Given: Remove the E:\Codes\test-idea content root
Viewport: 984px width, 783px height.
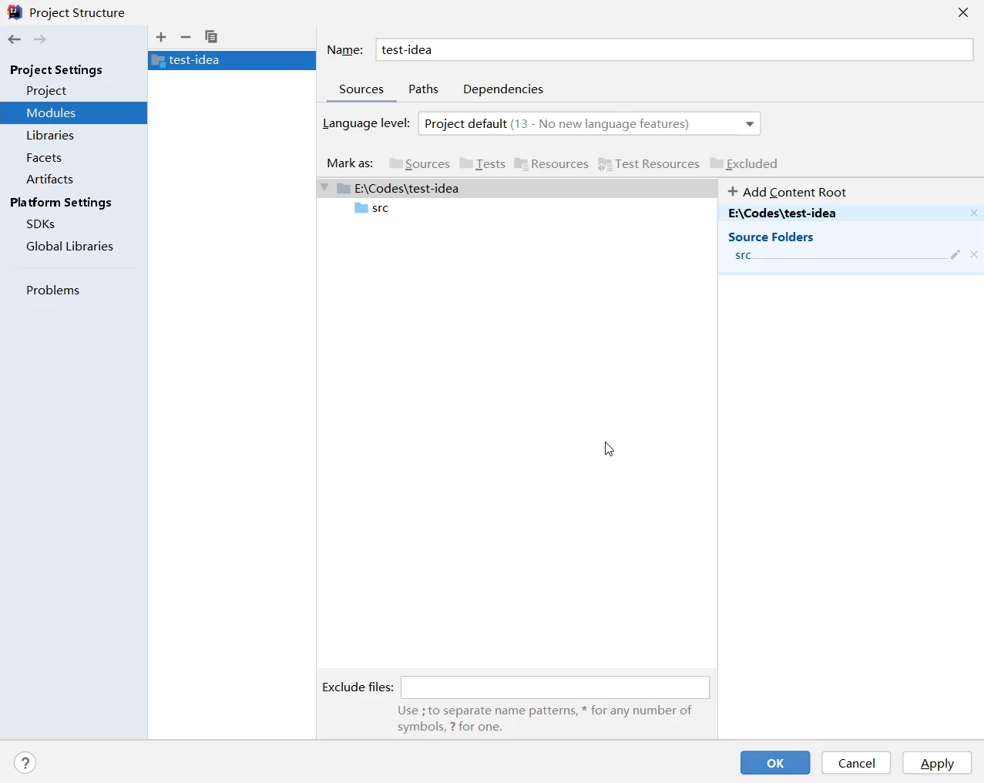Looking at the screenshot, I should click(974, 213).
